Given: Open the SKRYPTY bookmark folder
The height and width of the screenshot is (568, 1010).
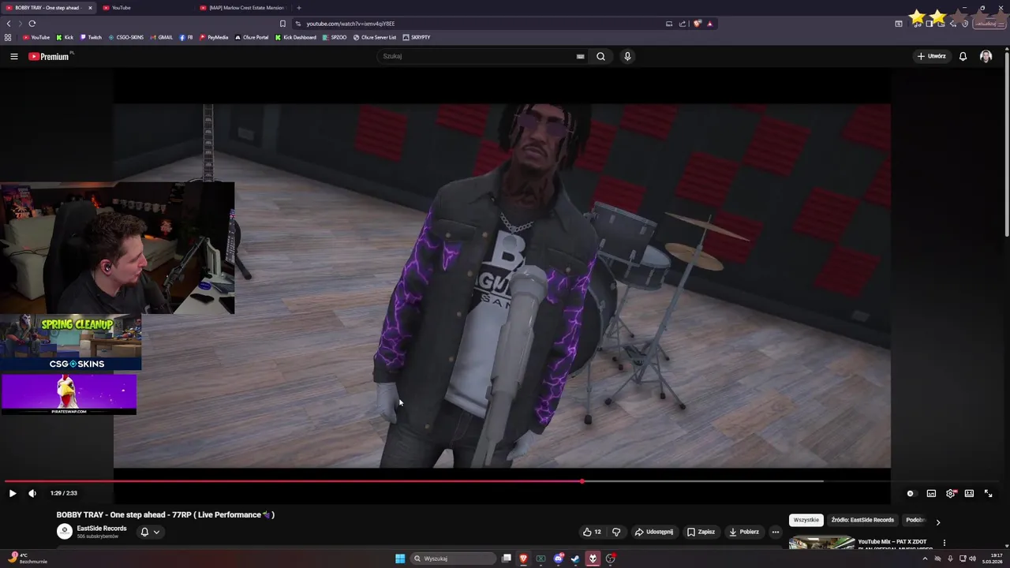Looking at the screenshot, I should pos(417,37).
